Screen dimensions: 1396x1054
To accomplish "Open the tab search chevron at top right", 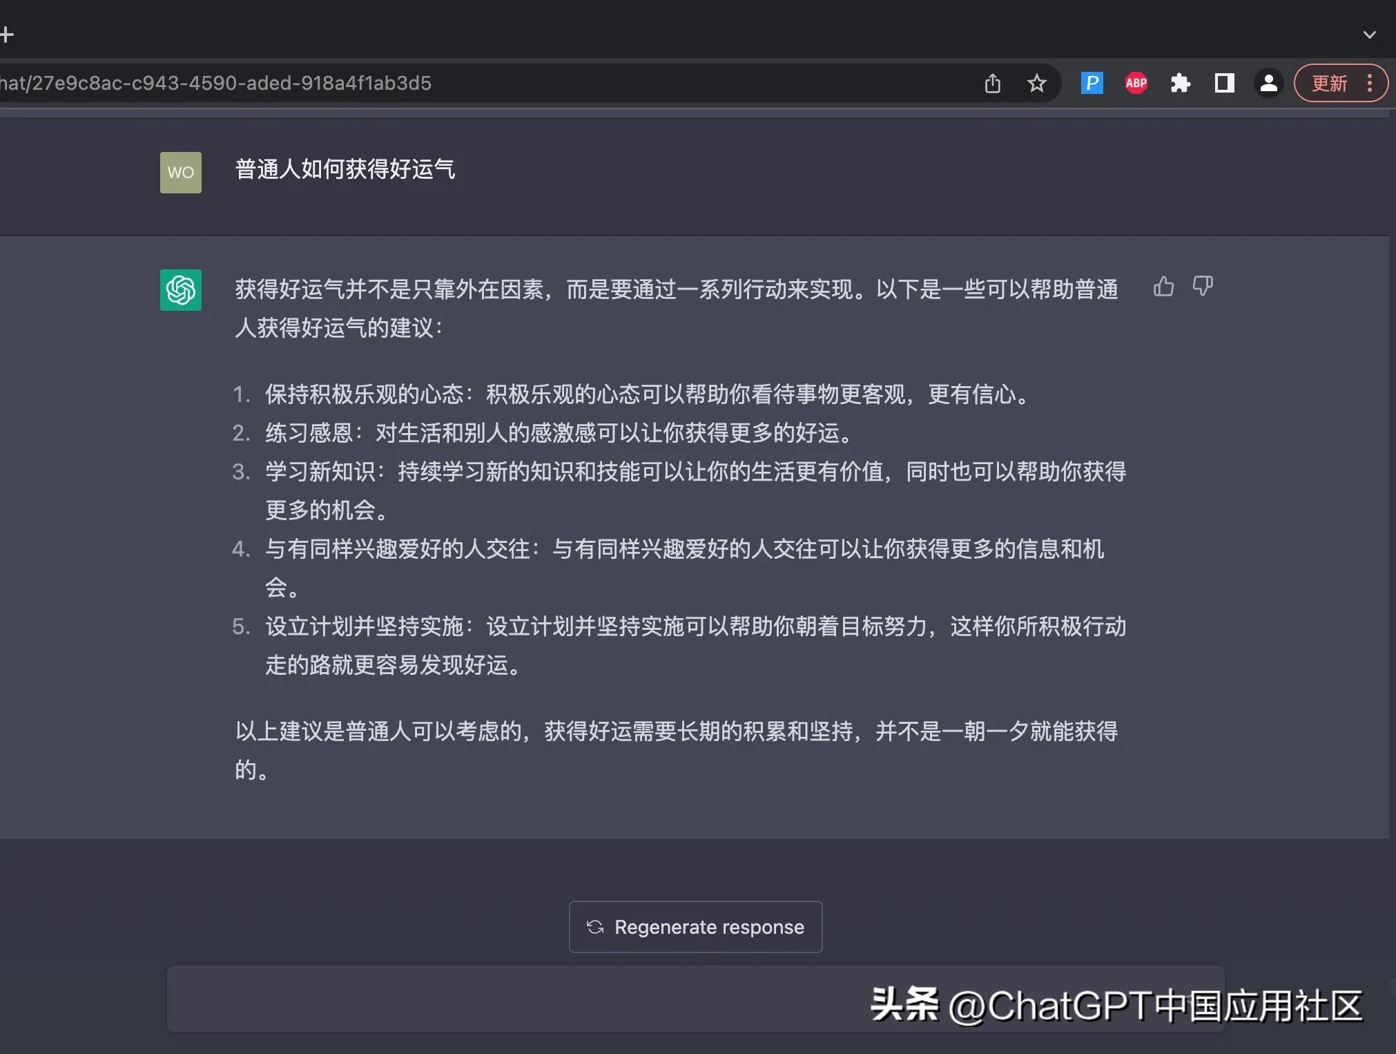I will click(1370, 34).
